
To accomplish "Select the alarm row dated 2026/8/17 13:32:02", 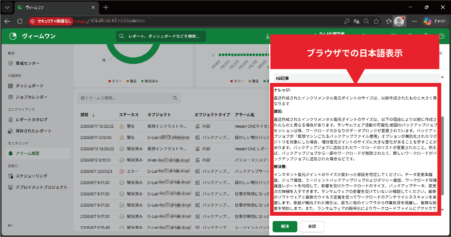I will tap(173, 126).
